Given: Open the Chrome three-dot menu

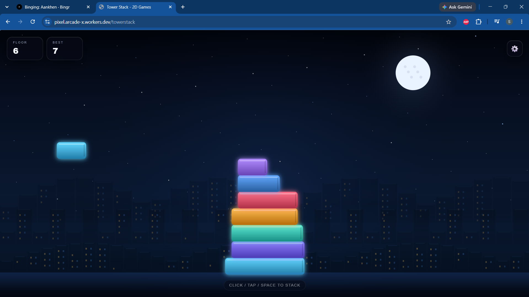Looking at the screenshot, I should [522, 22].
